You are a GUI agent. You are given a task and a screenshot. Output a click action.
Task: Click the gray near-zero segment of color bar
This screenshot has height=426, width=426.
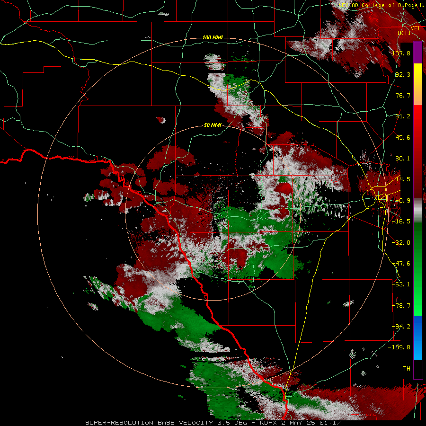(x=418, y=211)
